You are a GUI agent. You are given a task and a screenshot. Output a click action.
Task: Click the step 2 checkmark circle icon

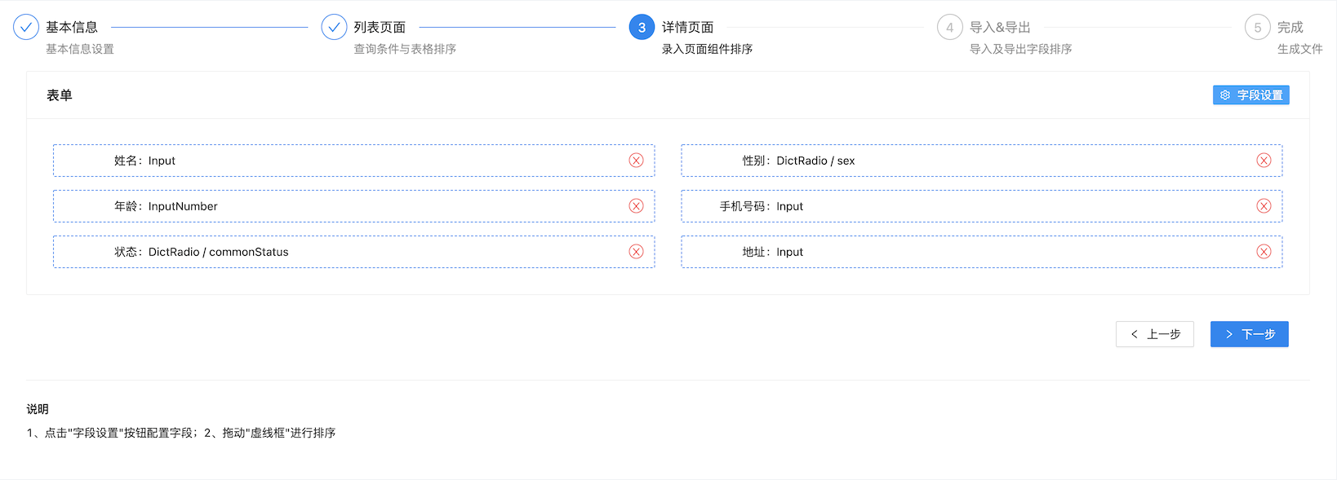[x=334, y=27]
